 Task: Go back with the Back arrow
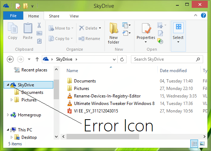(10, 59)
